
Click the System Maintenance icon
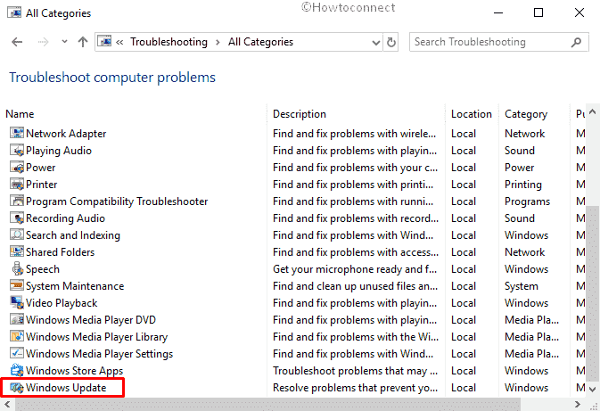(x=17, y=285)
